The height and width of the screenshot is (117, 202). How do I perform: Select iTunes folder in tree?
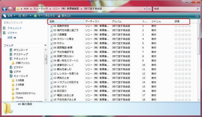(x=19, y=98)
